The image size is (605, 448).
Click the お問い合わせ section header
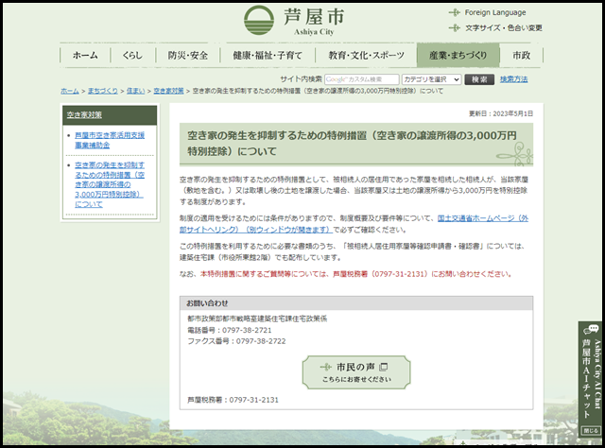(356, 303)
